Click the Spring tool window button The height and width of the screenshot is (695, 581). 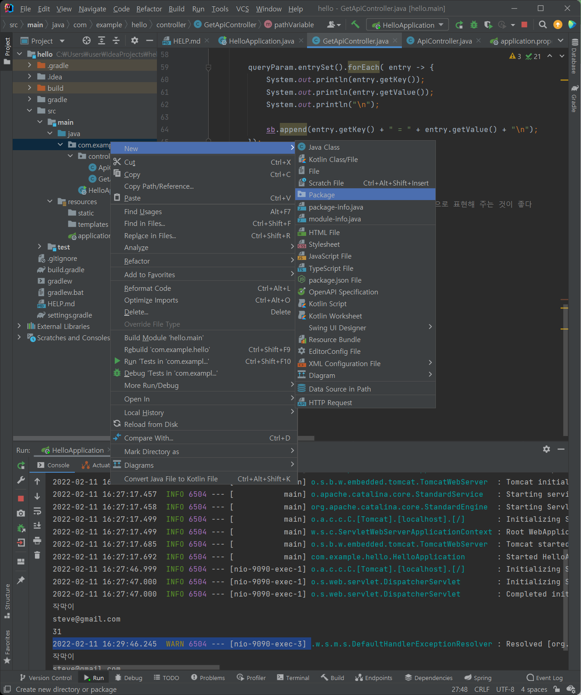tap(478, 678)
